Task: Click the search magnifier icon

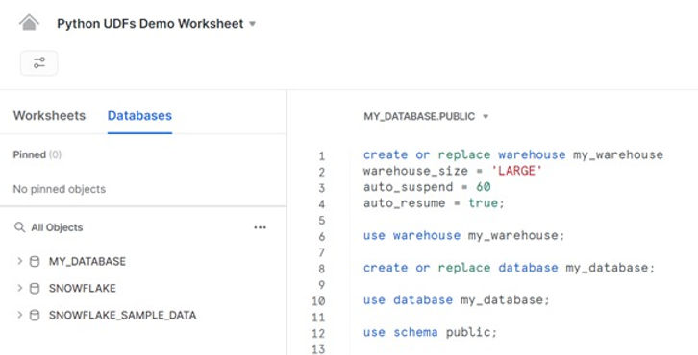Action: [19, 227]
